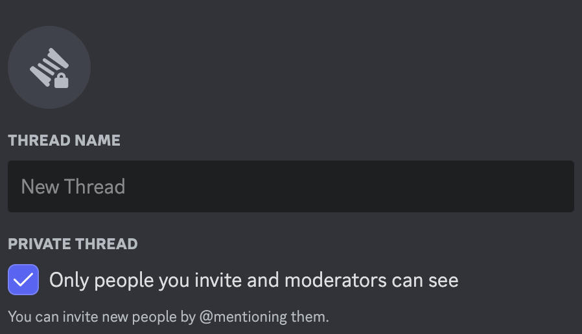Click the word 'moderators' in the checkbox label

336,280
